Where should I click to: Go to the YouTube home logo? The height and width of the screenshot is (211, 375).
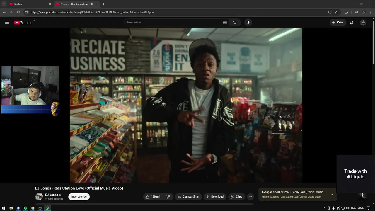click(x=23, y=23)
